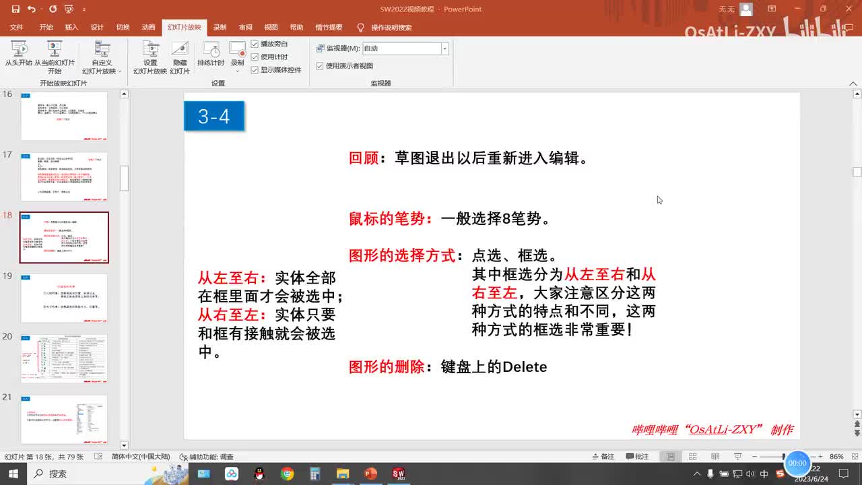Toggle Show Media Controls (显示媒体控件) checkbox
Image resolution: width=862 pixels, height=485 pixels.
(x=255, y=69)
